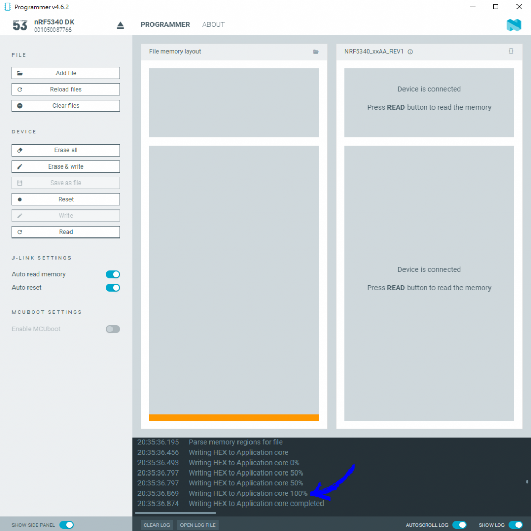Click folder icon on Add file
The width and height of the screenshot is (531, 531).
pos(20,73)
